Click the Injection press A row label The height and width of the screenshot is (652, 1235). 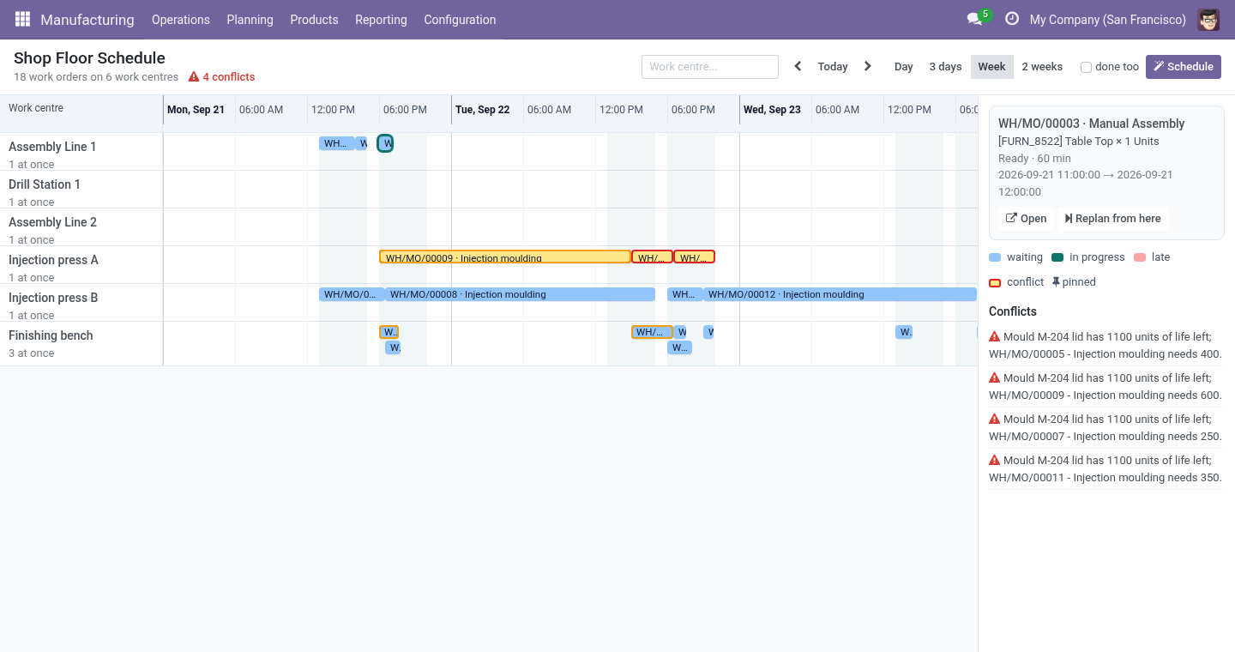point(53,260)
